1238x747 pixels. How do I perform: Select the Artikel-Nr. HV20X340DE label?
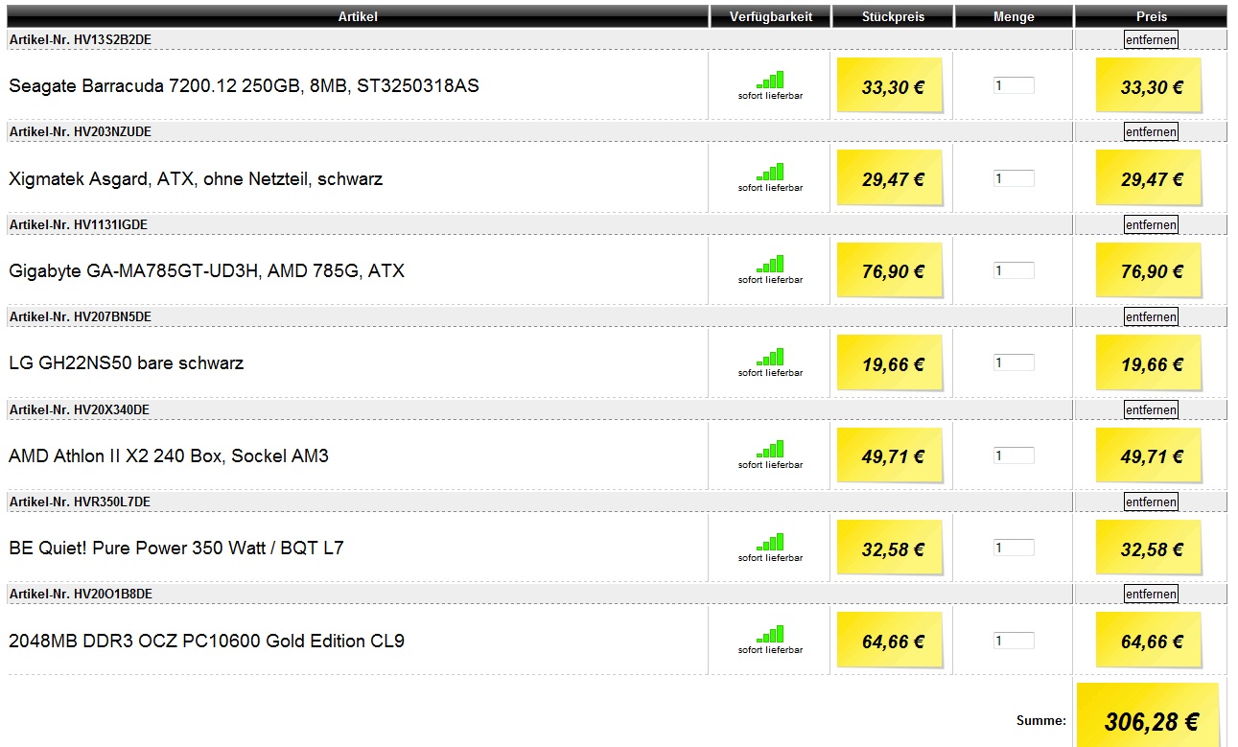click(x=80, y=409)
